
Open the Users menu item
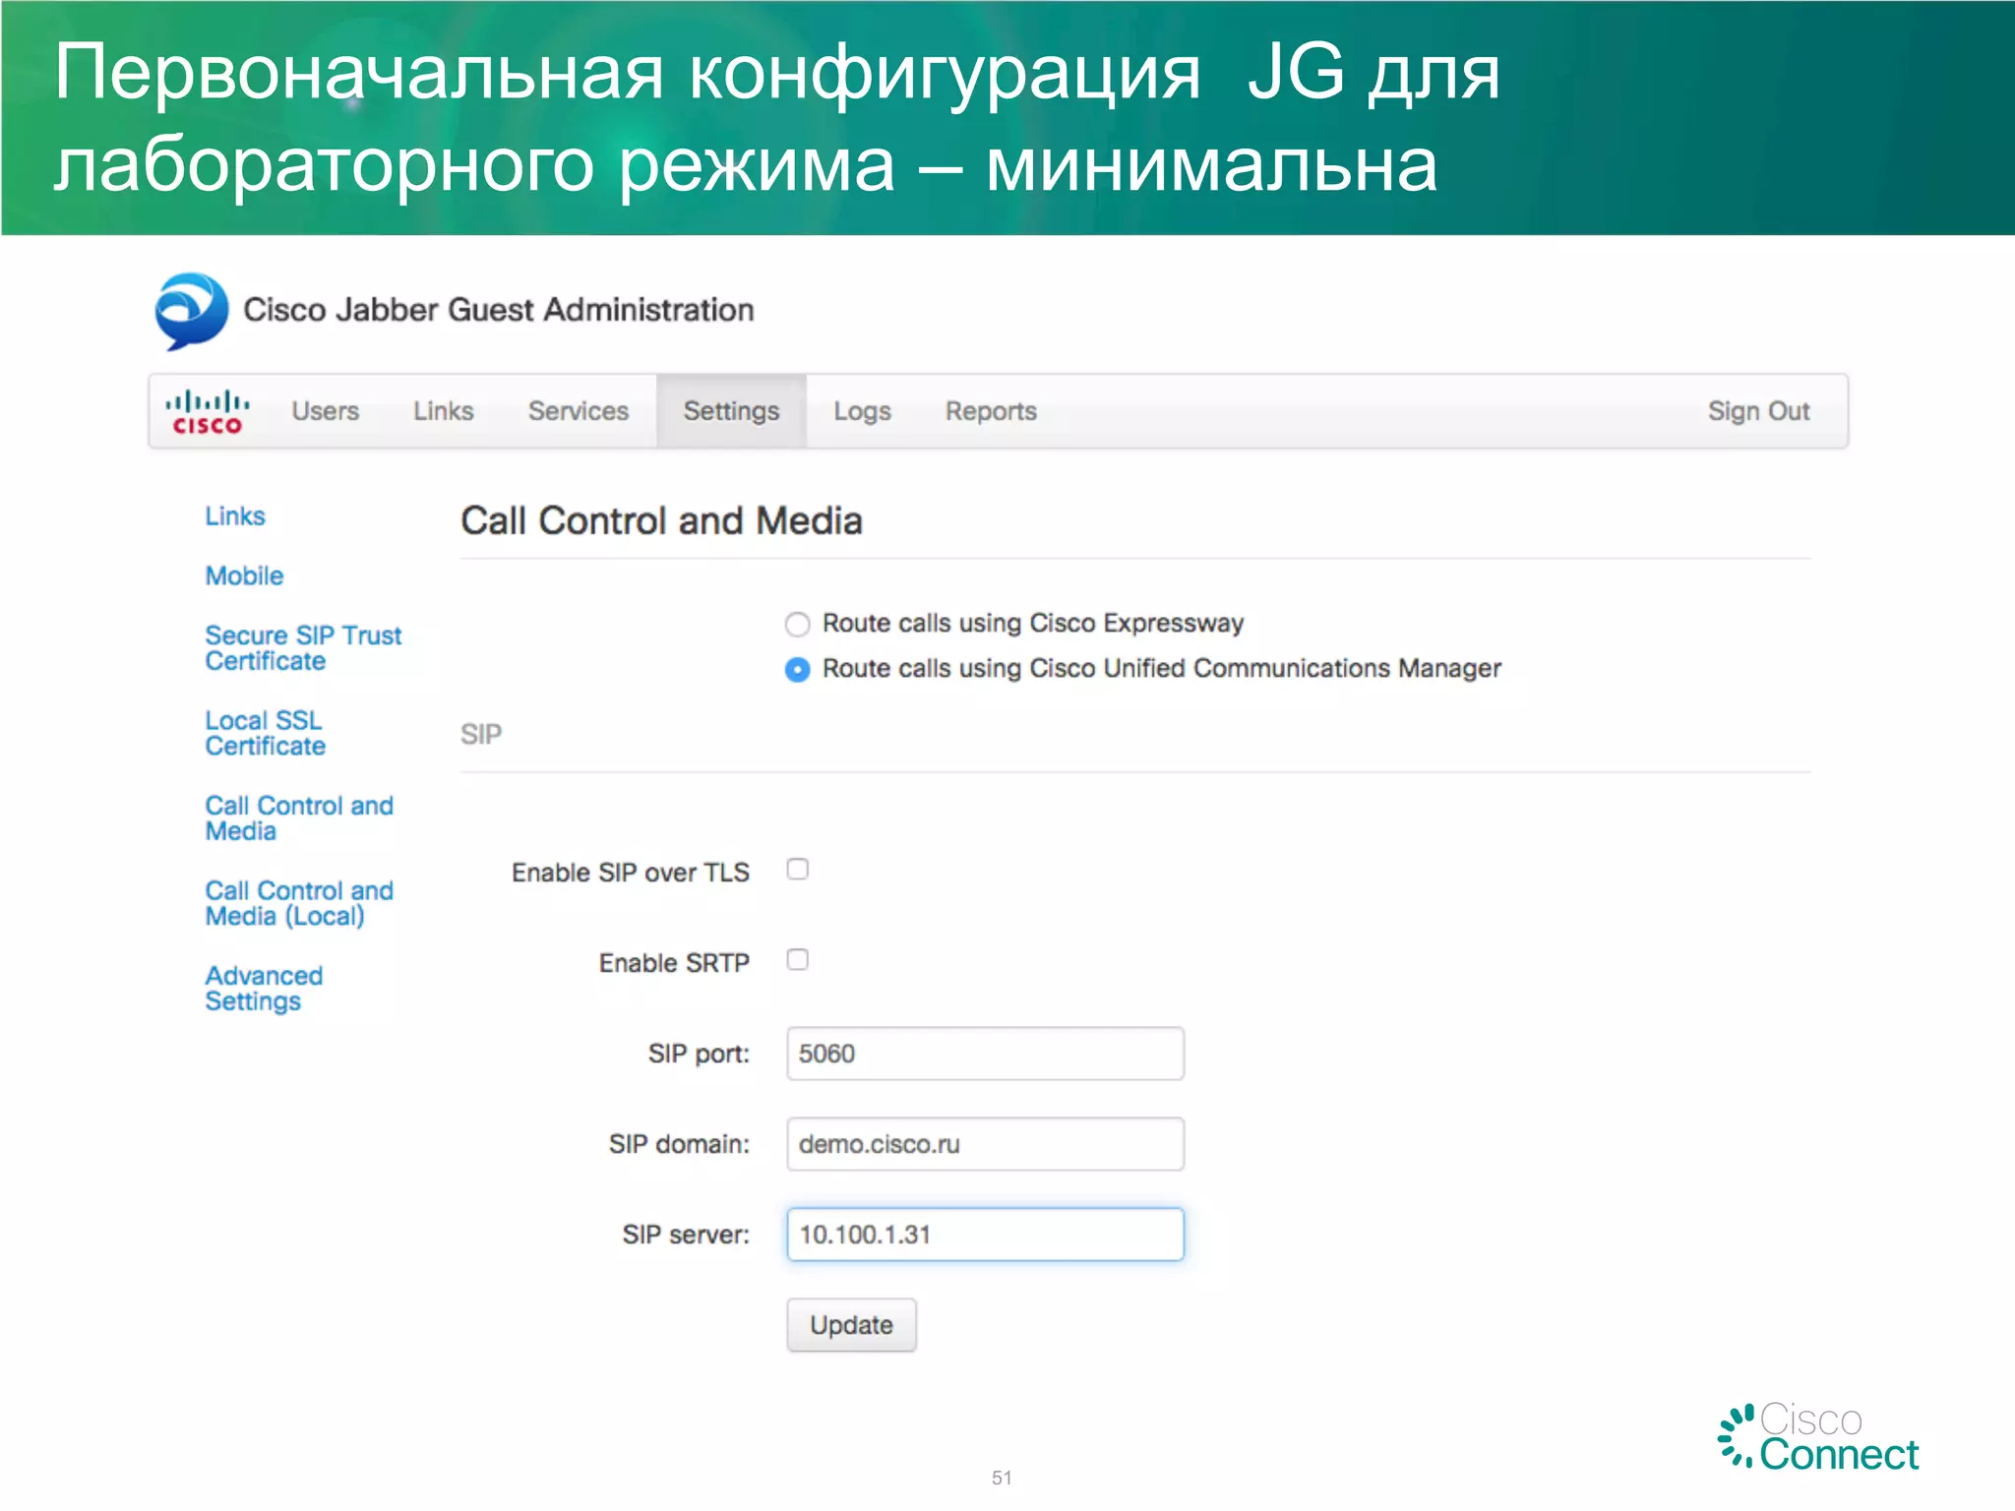tap(325, 411)
